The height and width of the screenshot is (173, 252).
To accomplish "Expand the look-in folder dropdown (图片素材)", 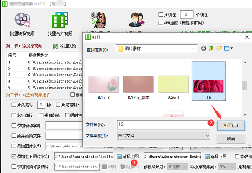I will pyautogui.click(x=194, y=49).
